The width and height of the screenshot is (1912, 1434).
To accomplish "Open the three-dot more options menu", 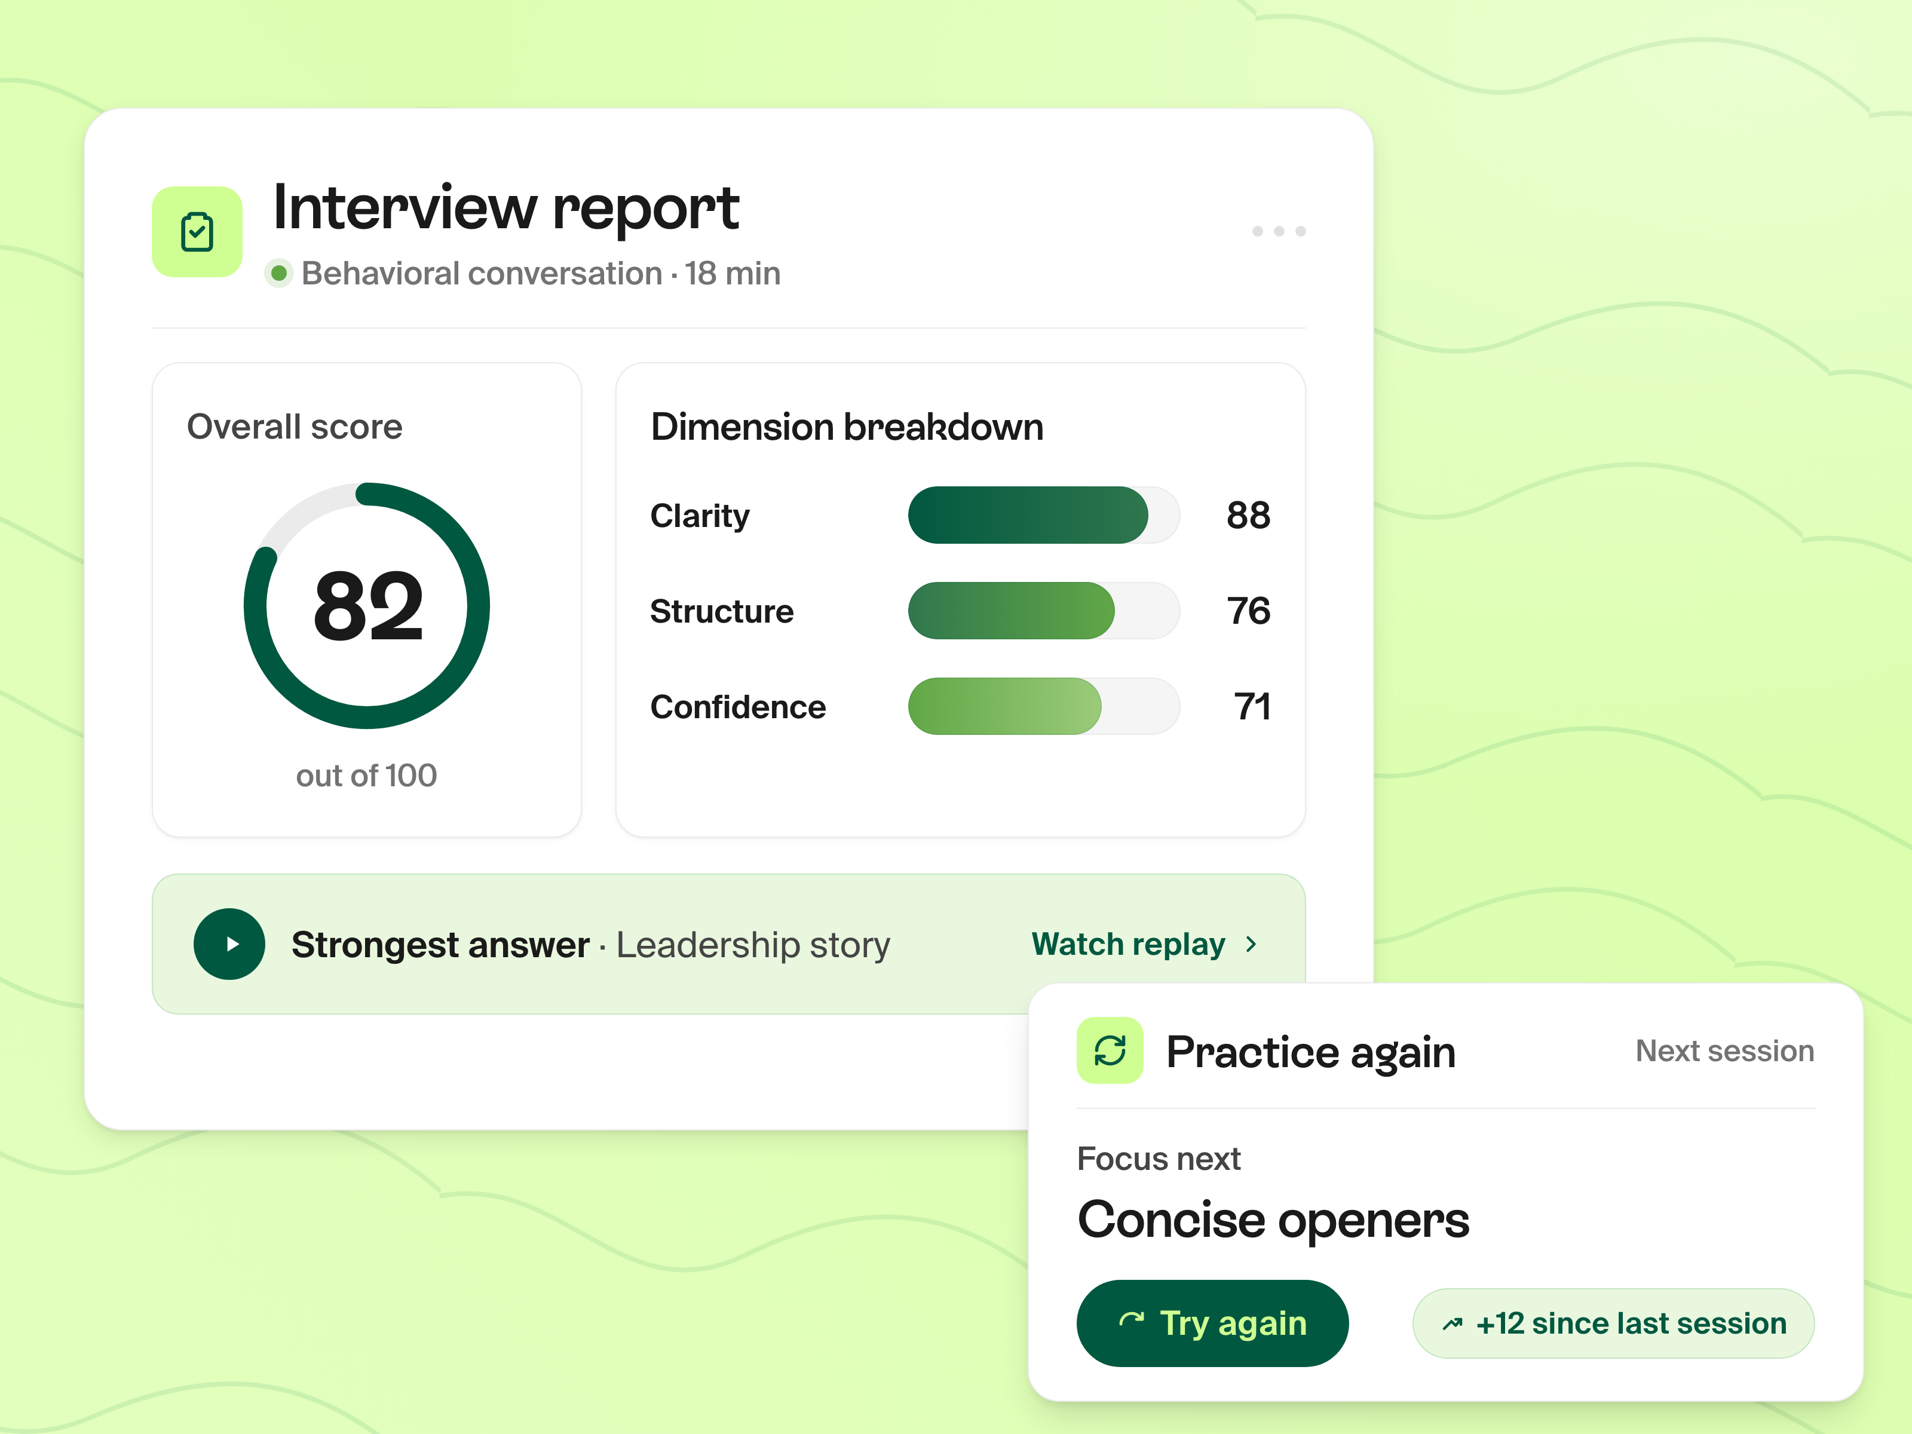I will [1279, 231].
